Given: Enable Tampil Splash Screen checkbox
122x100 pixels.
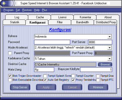Looking at the screenshot, I should coord(45,76).
